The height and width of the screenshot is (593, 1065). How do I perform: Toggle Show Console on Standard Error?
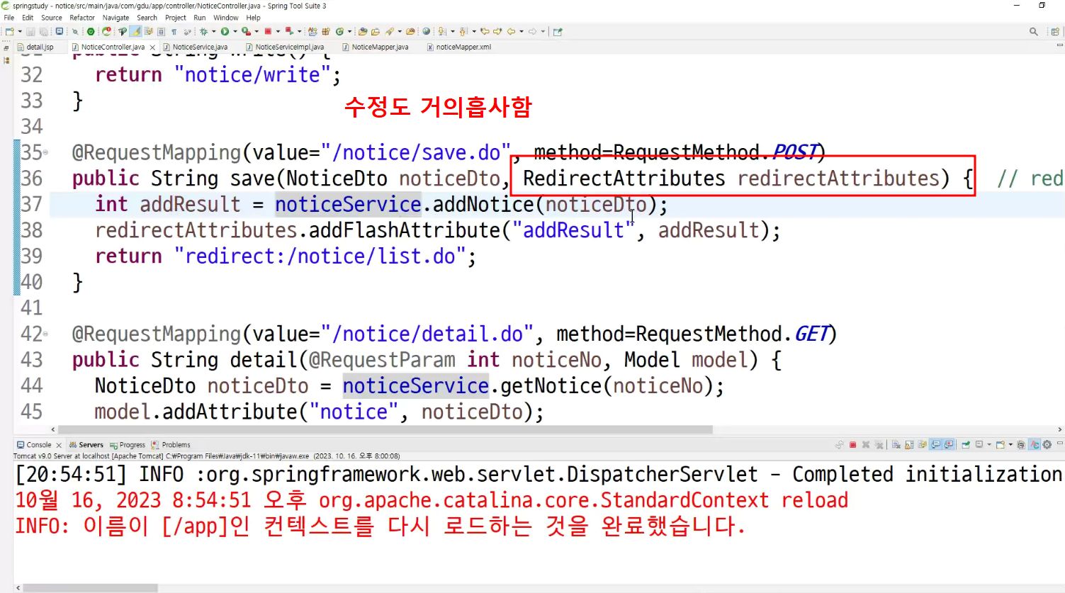point(949,445)
